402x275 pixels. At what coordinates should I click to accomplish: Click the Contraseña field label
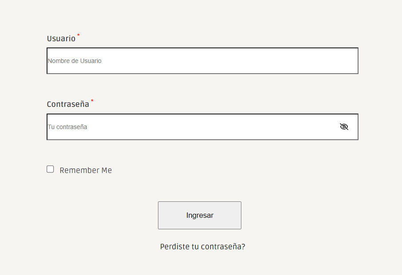click(x=68, y=104)
